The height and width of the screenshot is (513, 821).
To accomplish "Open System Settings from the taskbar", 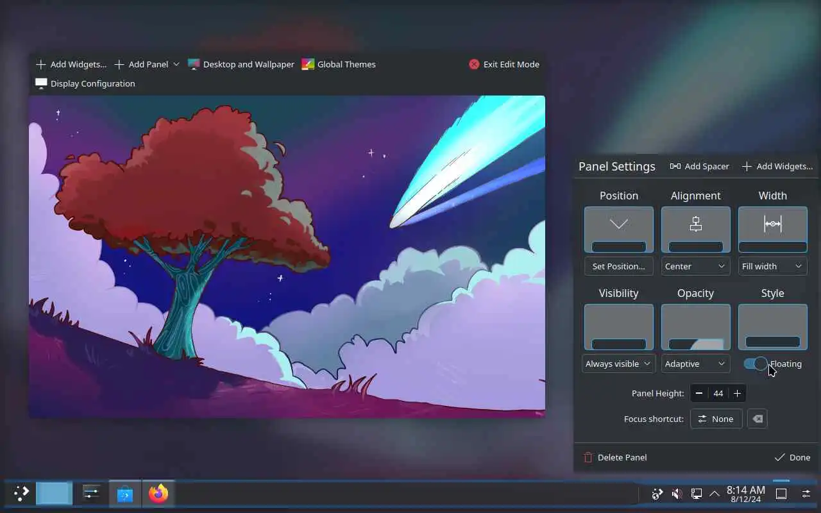I will [91, 493].
